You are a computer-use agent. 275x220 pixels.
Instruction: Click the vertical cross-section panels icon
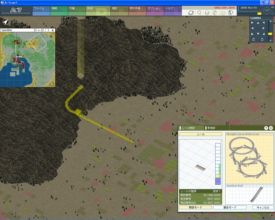pos(215,13)
